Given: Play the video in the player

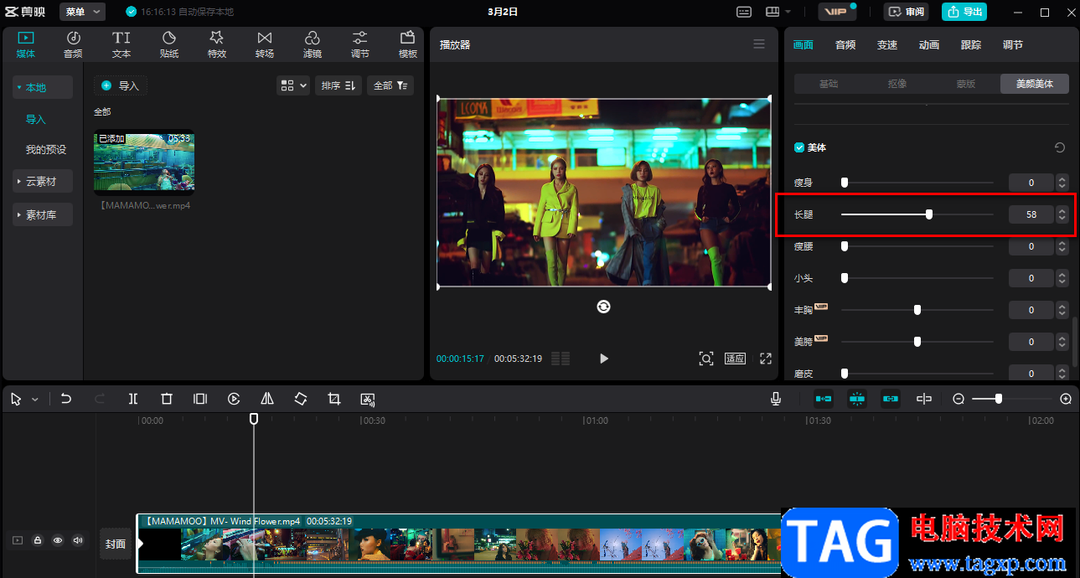Looking at the screenshot, I should point(604,359).
